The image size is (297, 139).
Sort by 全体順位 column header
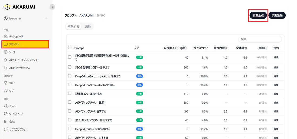(241, 48)
